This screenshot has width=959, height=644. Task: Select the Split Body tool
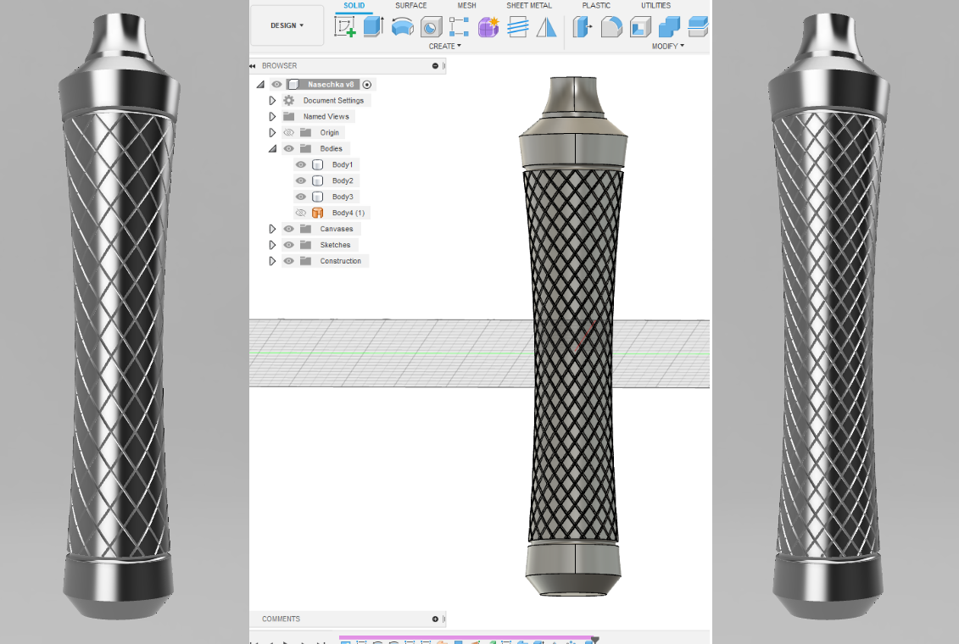698,27
